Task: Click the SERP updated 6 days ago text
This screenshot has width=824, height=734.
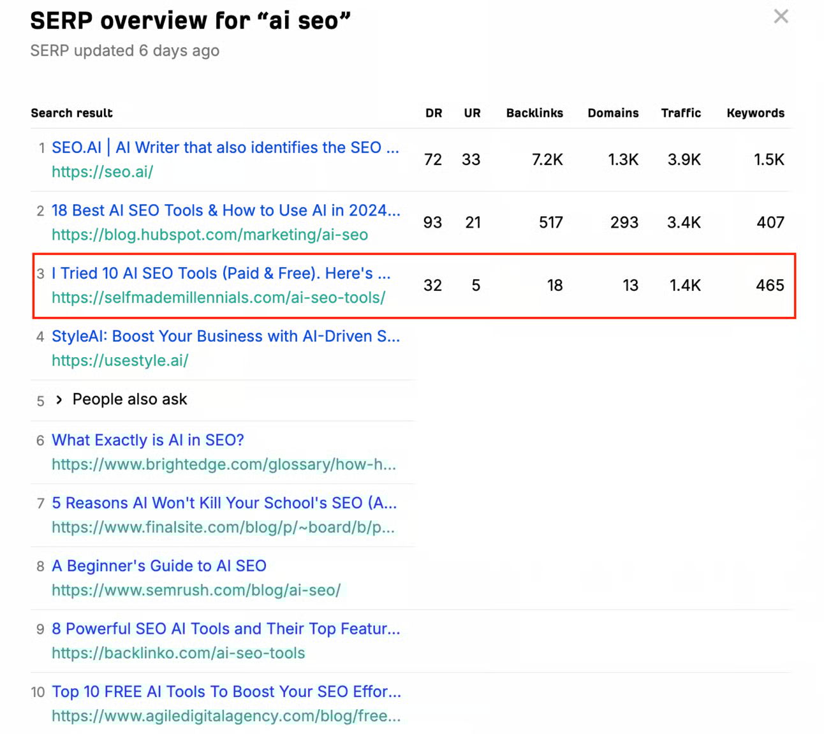Action: 125,50
